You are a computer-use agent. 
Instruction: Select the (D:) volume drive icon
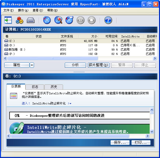(x=6, y=45)
